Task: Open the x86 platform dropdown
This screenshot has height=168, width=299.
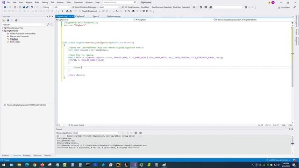Action: [62, 7]
